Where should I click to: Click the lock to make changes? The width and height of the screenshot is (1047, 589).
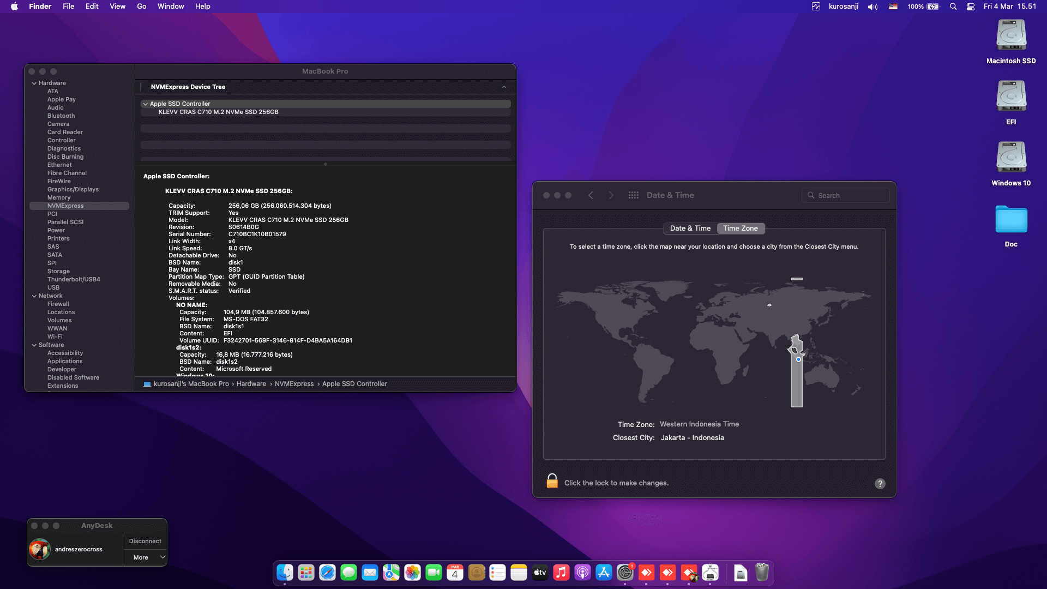tap(552, 481)
